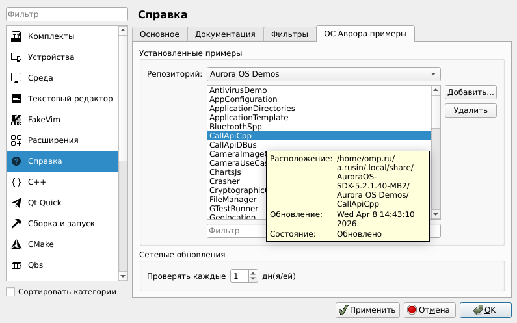517x323 pixels.
Task: Select the C++ braces icon
Action: click(16, 182)
